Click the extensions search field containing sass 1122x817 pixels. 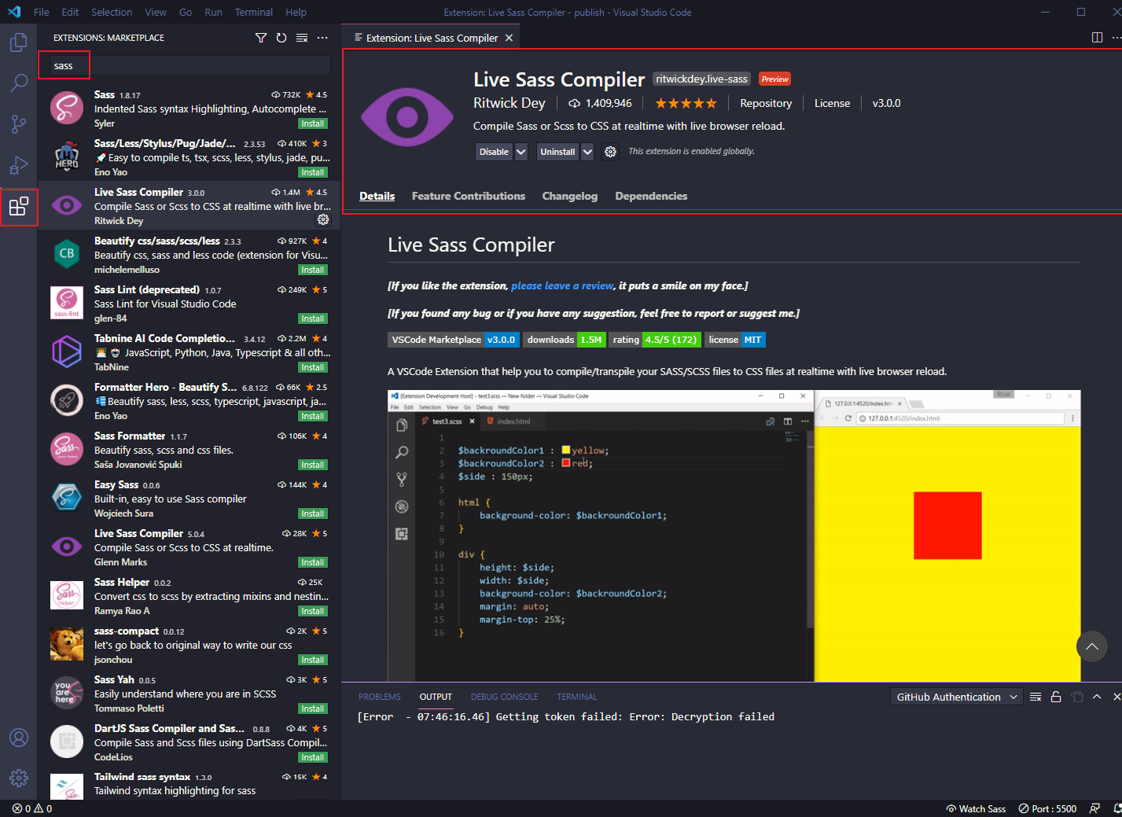pyautogui.click(x=189, y=66)
